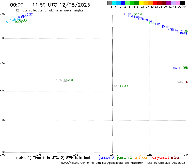This screenshot has height=165, width=188.
Task: Click longitude axis label '-24'
Action: click(x=76, y=155)
